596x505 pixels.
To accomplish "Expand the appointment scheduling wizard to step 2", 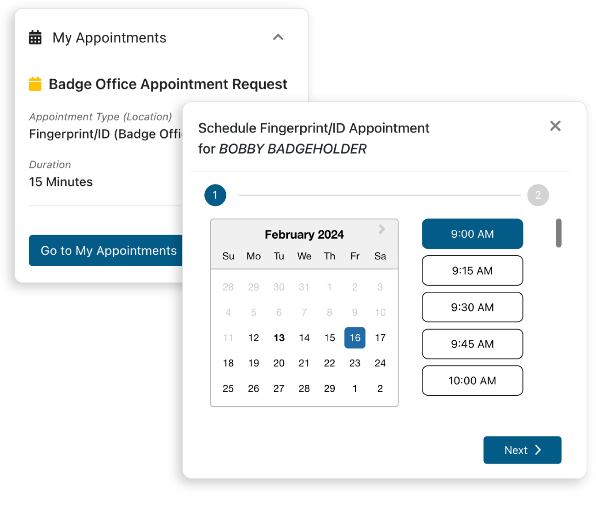I will tap(538, 195).
